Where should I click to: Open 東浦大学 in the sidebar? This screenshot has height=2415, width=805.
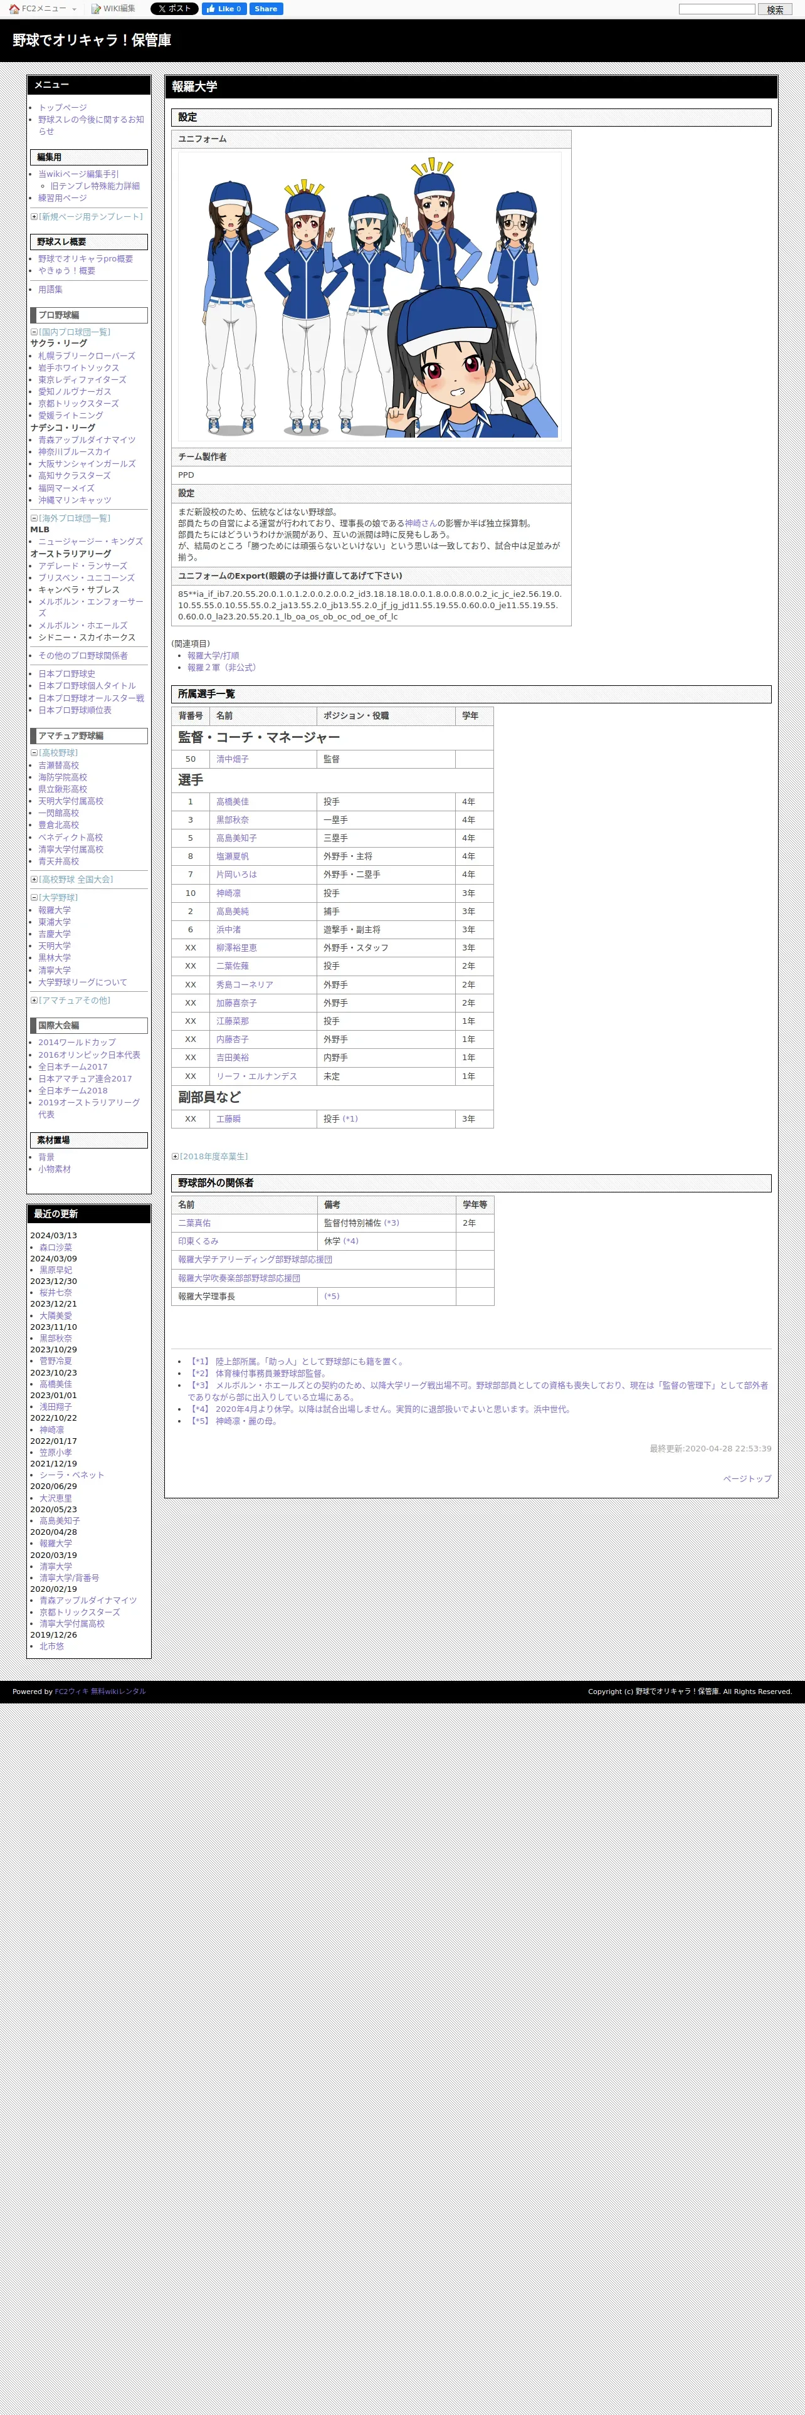tap(55, 922)
